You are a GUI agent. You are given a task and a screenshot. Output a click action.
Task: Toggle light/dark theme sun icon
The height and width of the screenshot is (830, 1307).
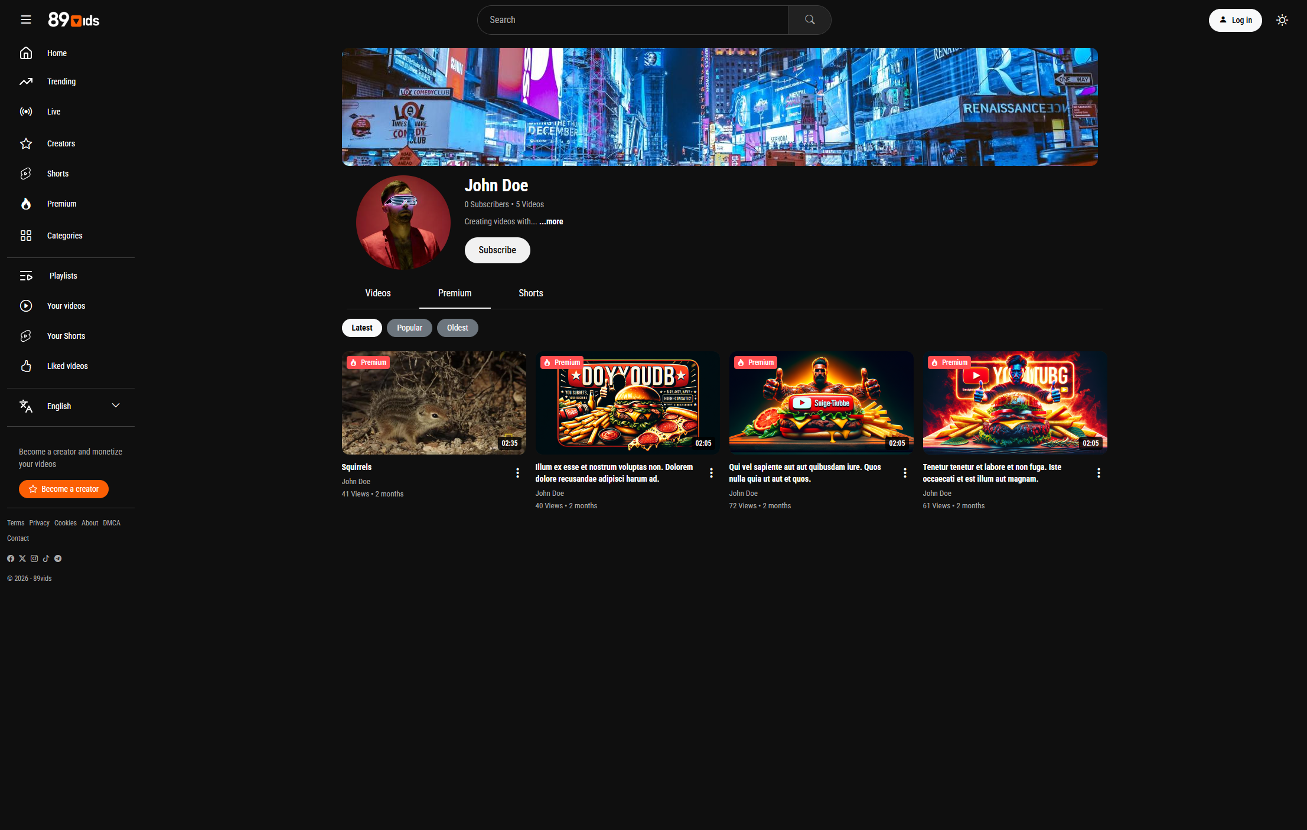pos(1282,20)
